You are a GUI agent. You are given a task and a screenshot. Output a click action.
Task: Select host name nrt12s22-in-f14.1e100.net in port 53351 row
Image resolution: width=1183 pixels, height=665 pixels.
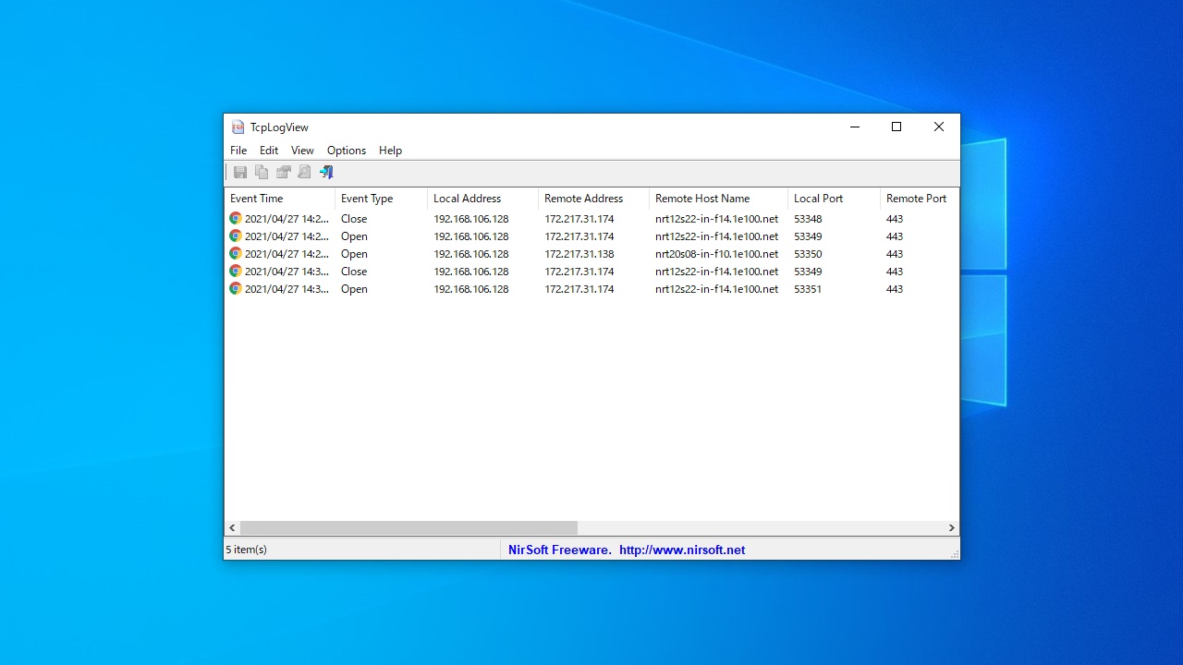tap(716, 289)
